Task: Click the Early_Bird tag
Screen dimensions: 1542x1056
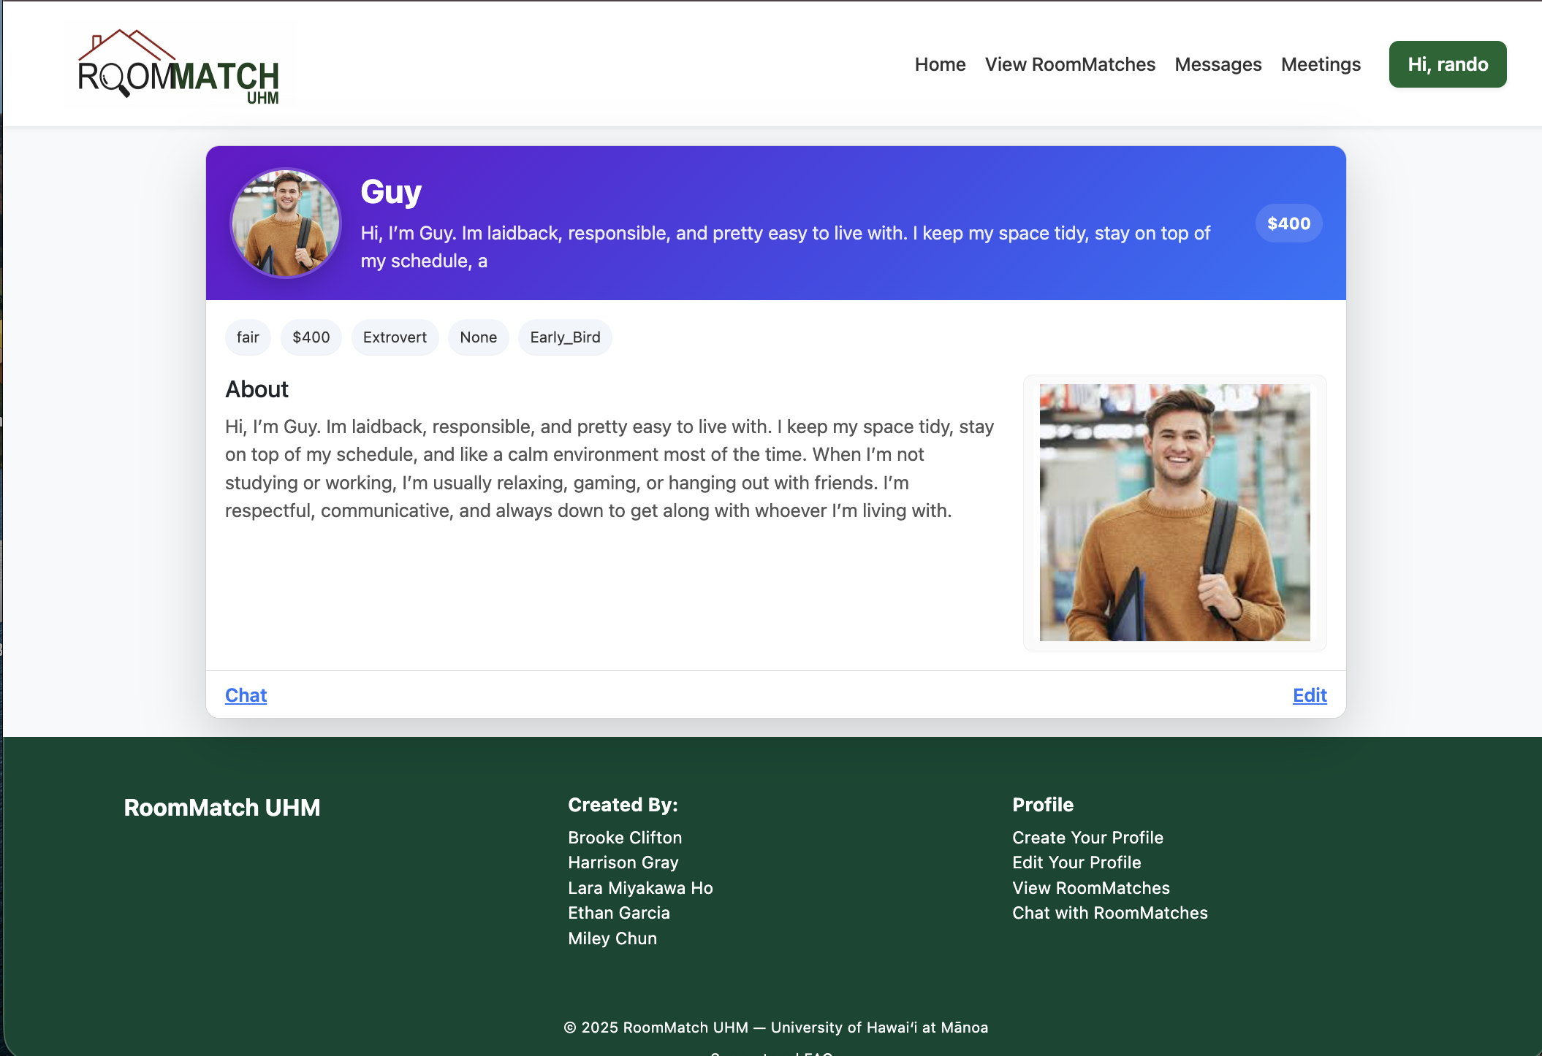Action: click(565, 337)
